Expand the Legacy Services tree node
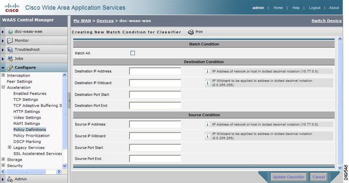The width and height of the screenshot is (349, 183). (x=10, y=147)
